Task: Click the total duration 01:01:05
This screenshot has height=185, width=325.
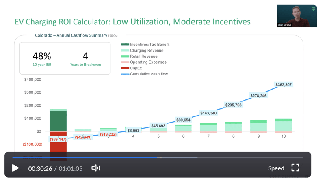Action: [x=70, y=169]
